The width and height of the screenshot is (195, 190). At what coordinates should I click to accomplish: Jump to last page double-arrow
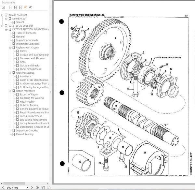[37, 187]
